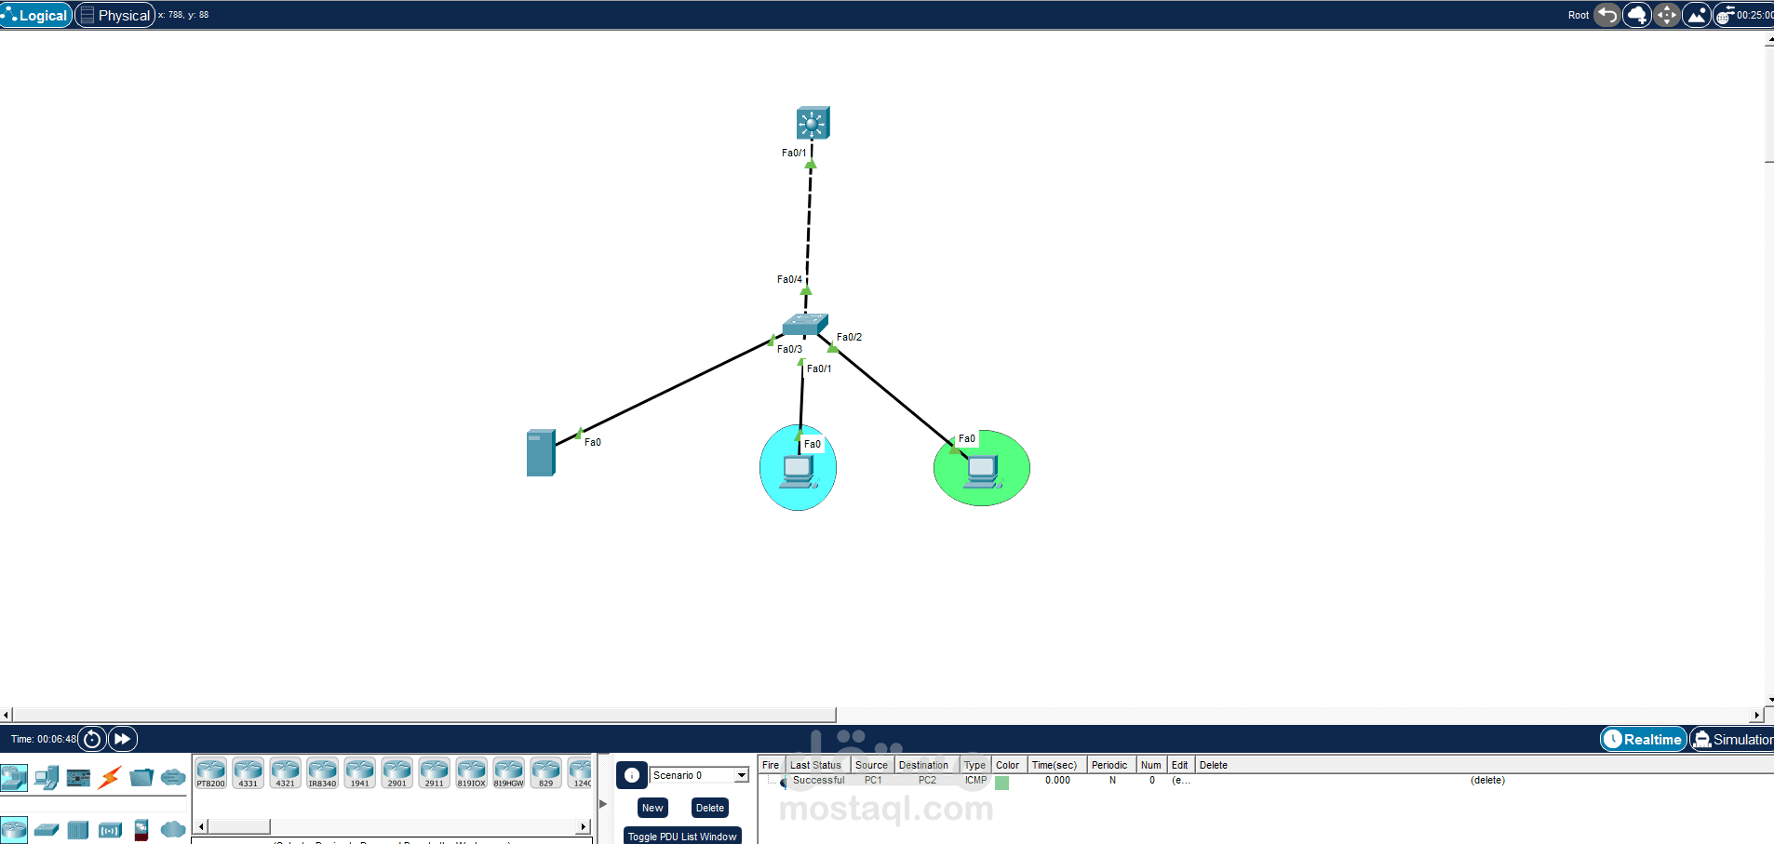The height and width of the screenshot is (844, 1774).
Task: Open the End Devices category
Action: (x=46, y=777)
